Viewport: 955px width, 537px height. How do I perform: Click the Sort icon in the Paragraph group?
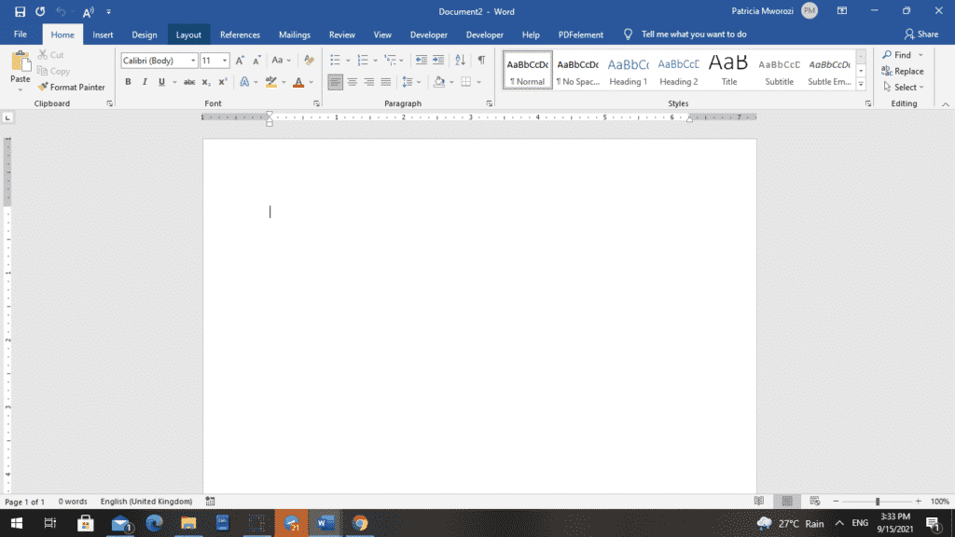(461, 60)
